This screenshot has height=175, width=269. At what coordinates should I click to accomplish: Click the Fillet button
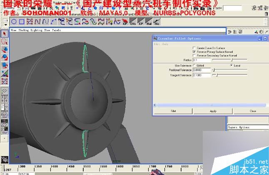coord(173,111)
